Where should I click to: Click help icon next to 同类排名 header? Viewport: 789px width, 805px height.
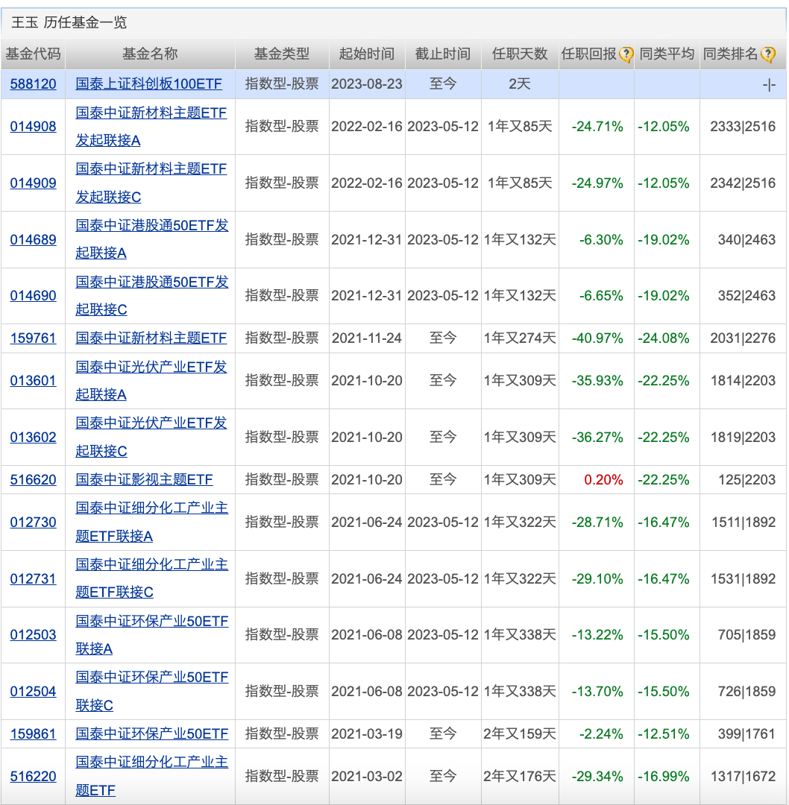(767, 54)
